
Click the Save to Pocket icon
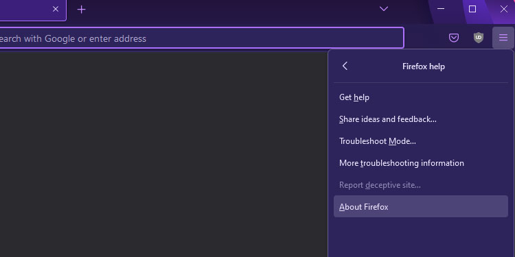click(454, 38)
